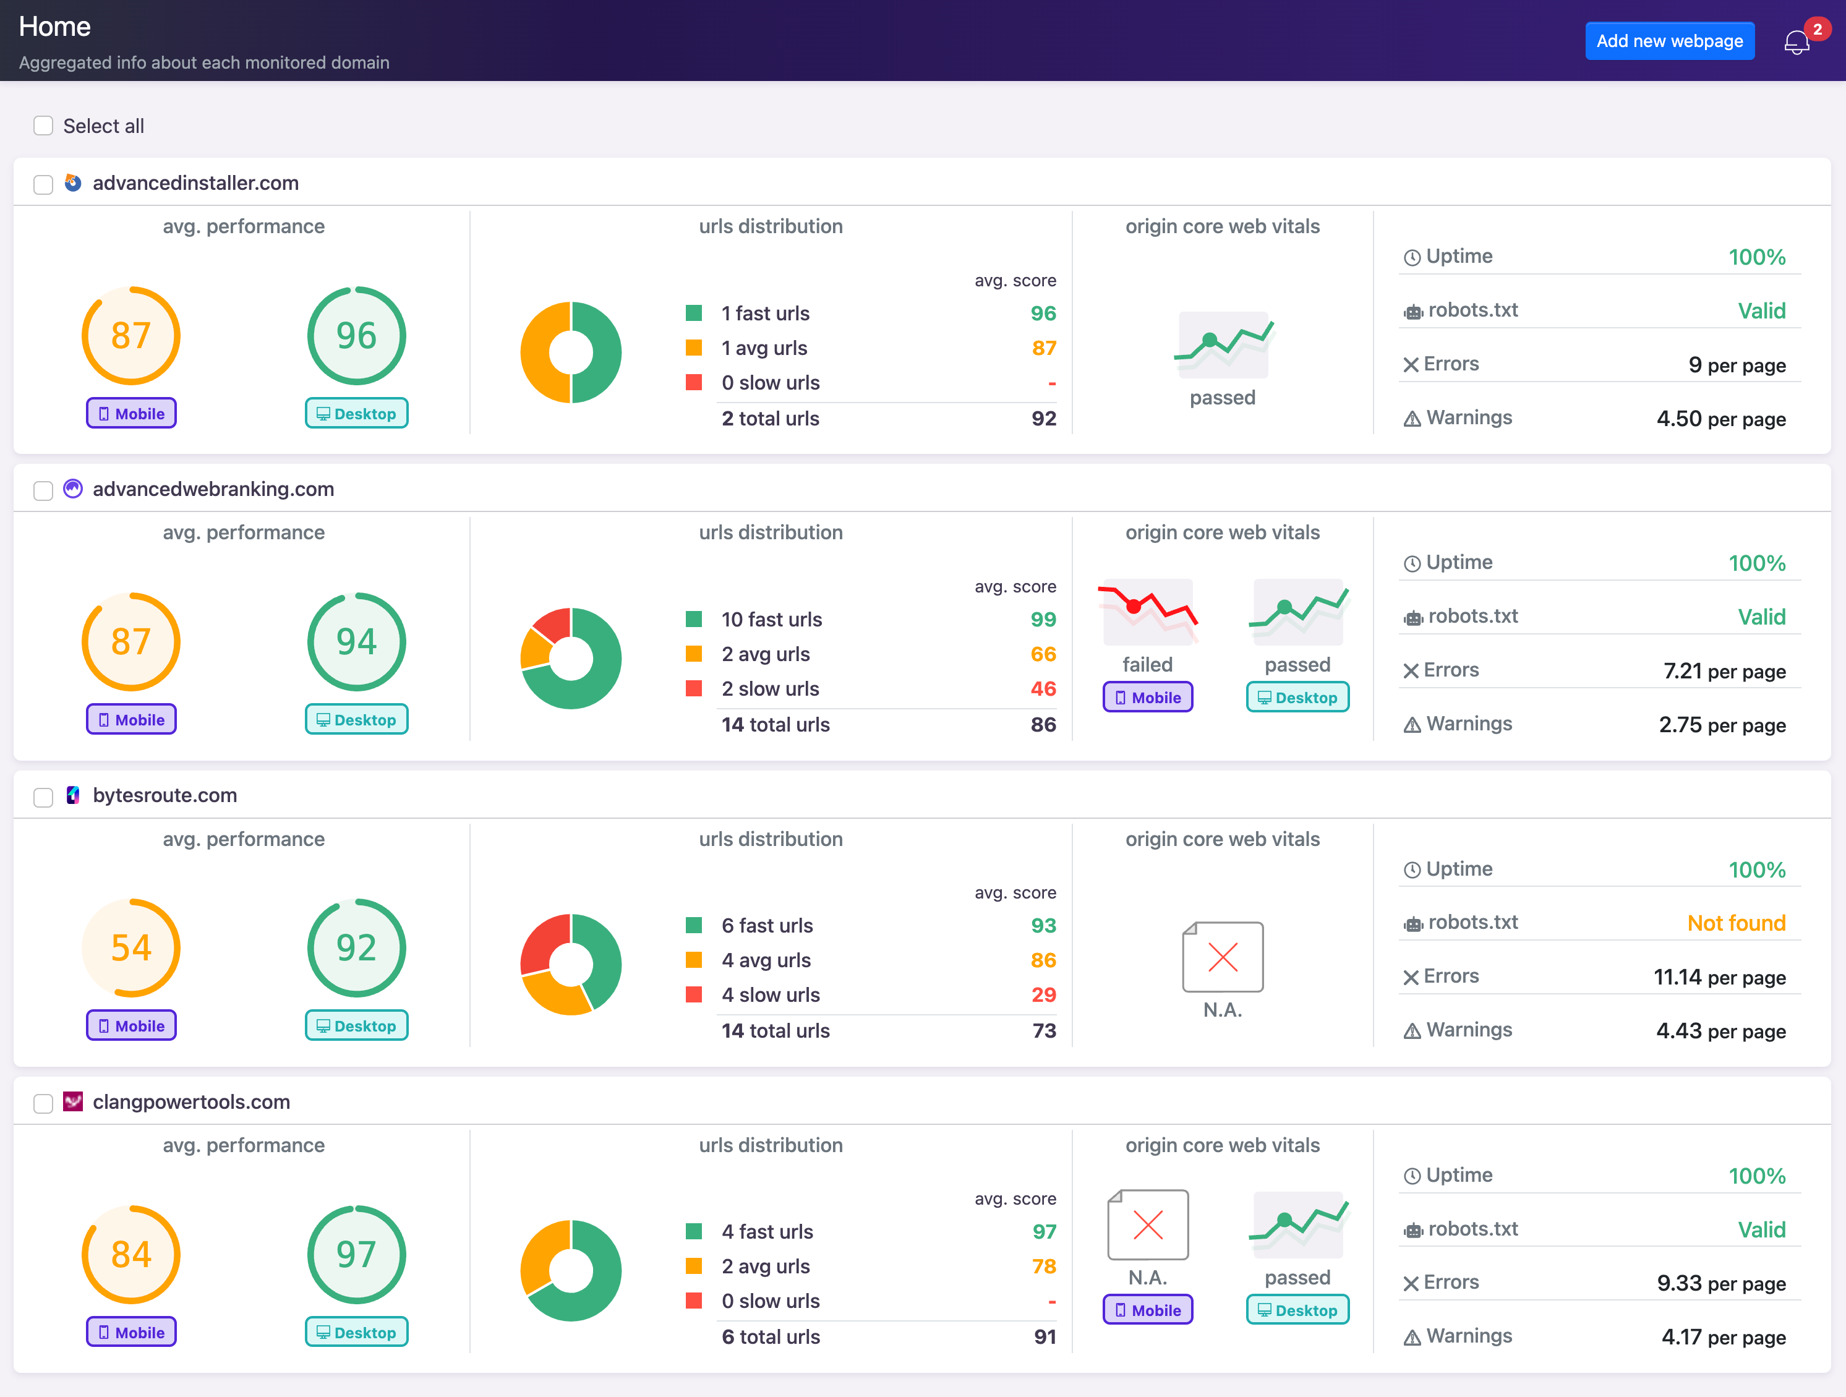Click the advancedwebranking.com favicon
1846x1397 pixels.
point(72,489)
